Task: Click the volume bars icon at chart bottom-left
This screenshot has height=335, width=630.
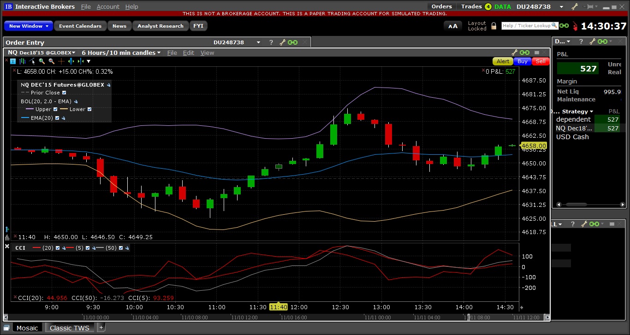Action: [7, 237]
